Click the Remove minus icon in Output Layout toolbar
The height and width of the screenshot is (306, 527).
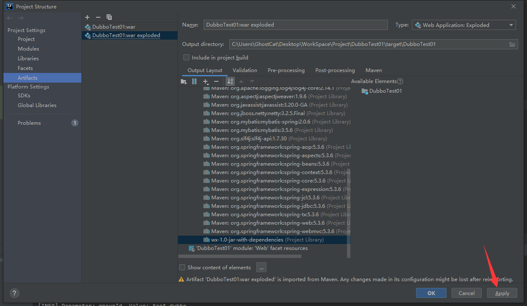[216, 81]
